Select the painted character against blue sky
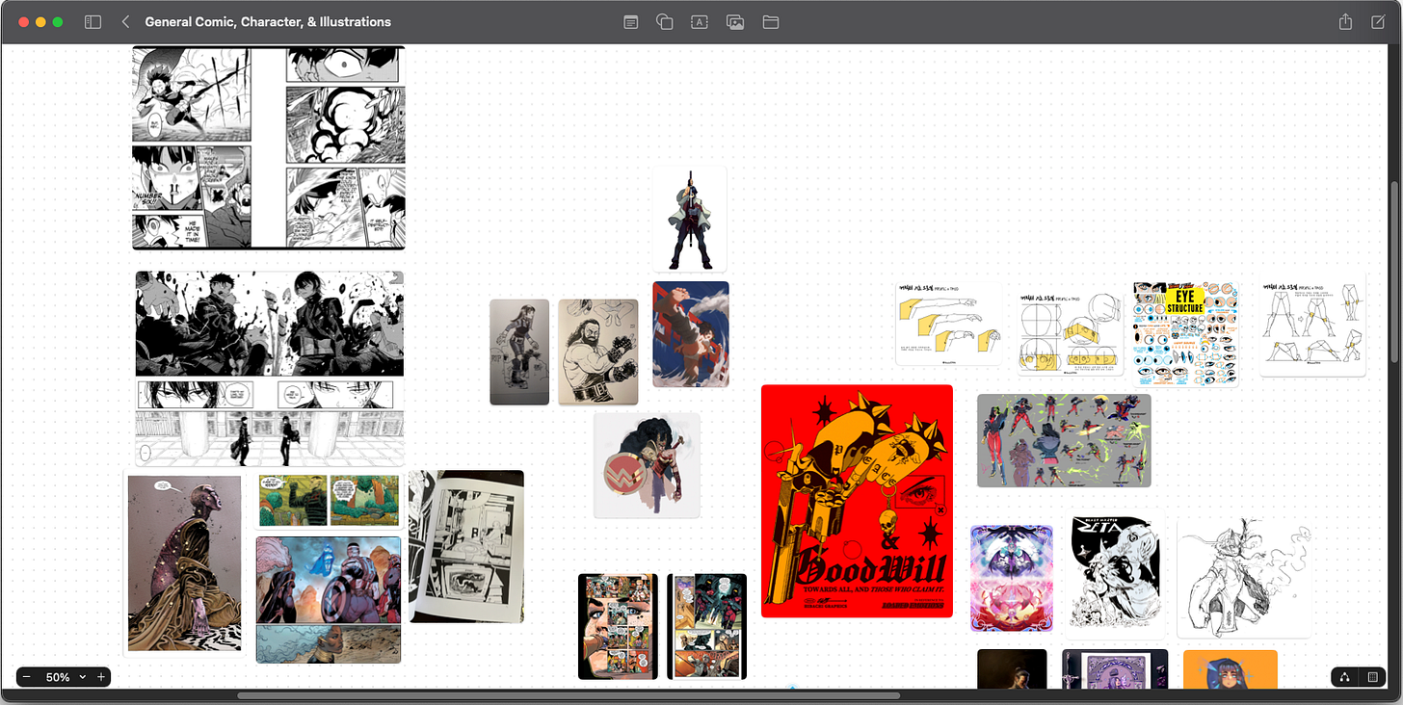Image resolution: width=1403 pixels, height=705 pixels. [x=691, y=334]
